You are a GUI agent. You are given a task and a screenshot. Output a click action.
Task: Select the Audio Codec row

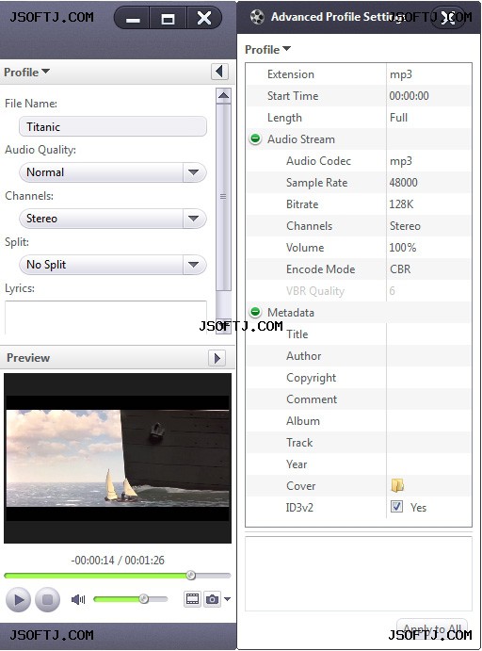[359, 161]
